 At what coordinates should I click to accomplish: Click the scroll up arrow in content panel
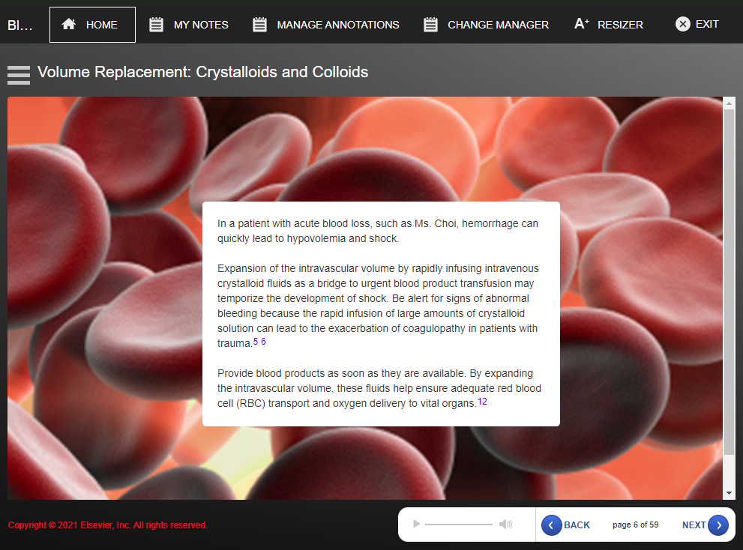pos(729,103)
